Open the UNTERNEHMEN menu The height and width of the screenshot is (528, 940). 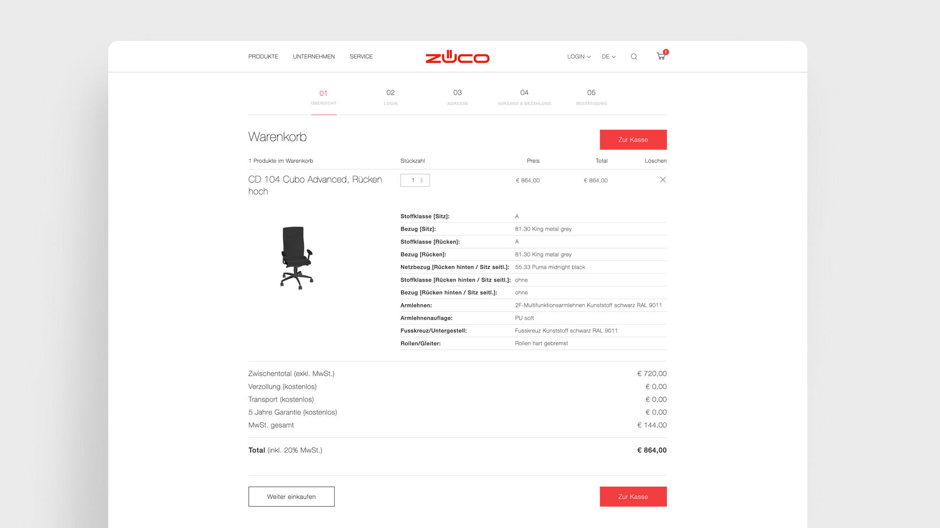coord(314,57)
